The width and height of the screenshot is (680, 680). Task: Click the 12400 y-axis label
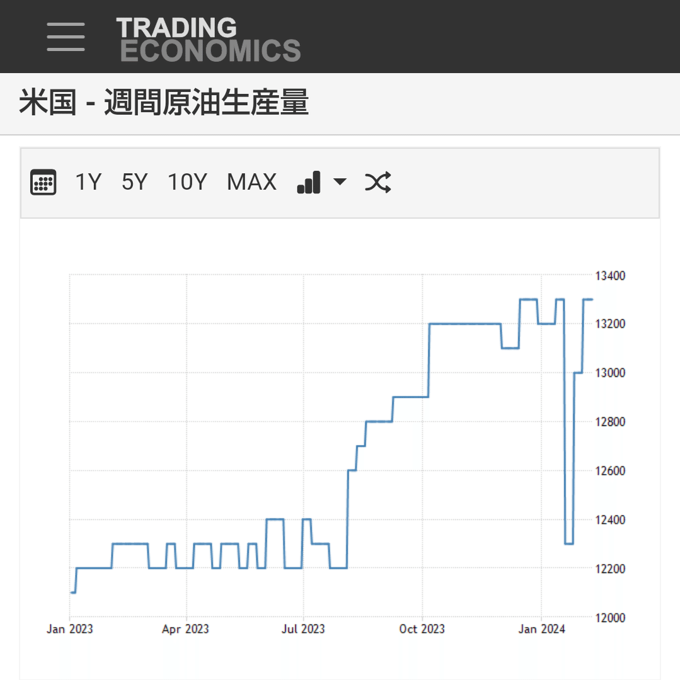pos(610,520)
